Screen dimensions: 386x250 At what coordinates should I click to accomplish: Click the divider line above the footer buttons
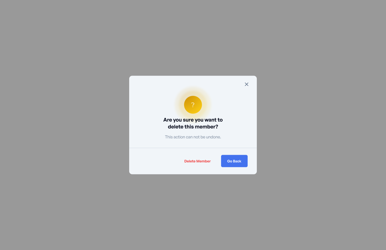point(193,148)
